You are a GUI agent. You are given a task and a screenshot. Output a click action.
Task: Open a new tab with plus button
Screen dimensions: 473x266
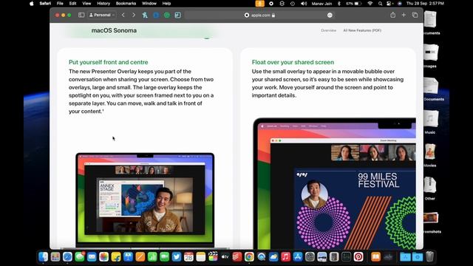(x=404, y=15)
